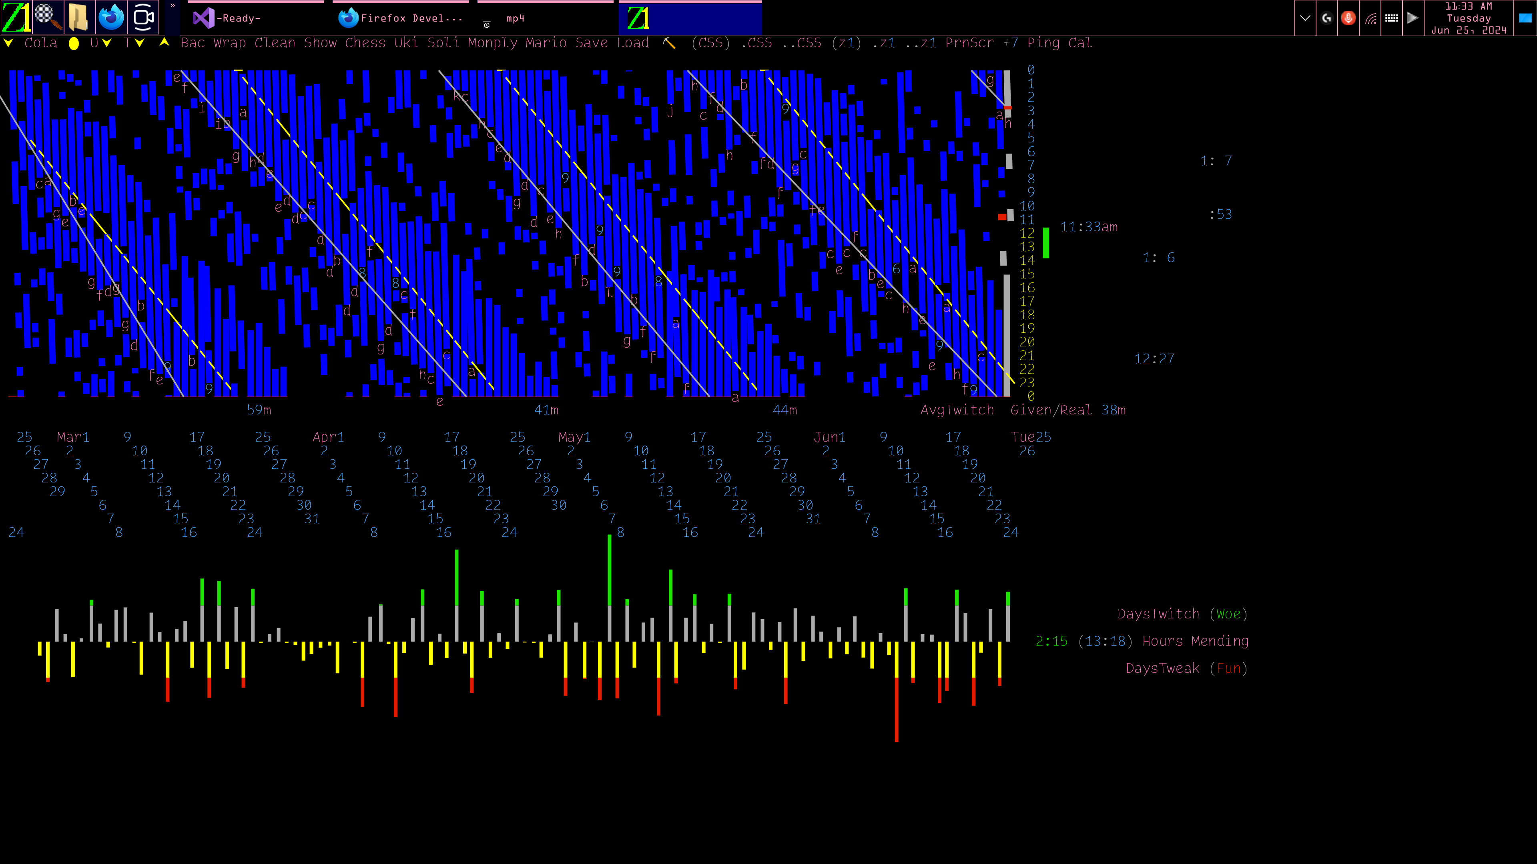
Task: Toggle the red microphone recording icon
Action: (x=1348, y=18)
